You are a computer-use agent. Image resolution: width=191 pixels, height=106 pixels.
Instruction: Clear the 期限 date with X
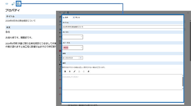[x=80, y=58]
